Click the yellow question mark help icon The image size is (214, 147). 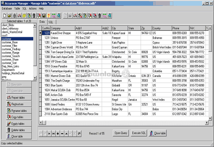(49, 16)
